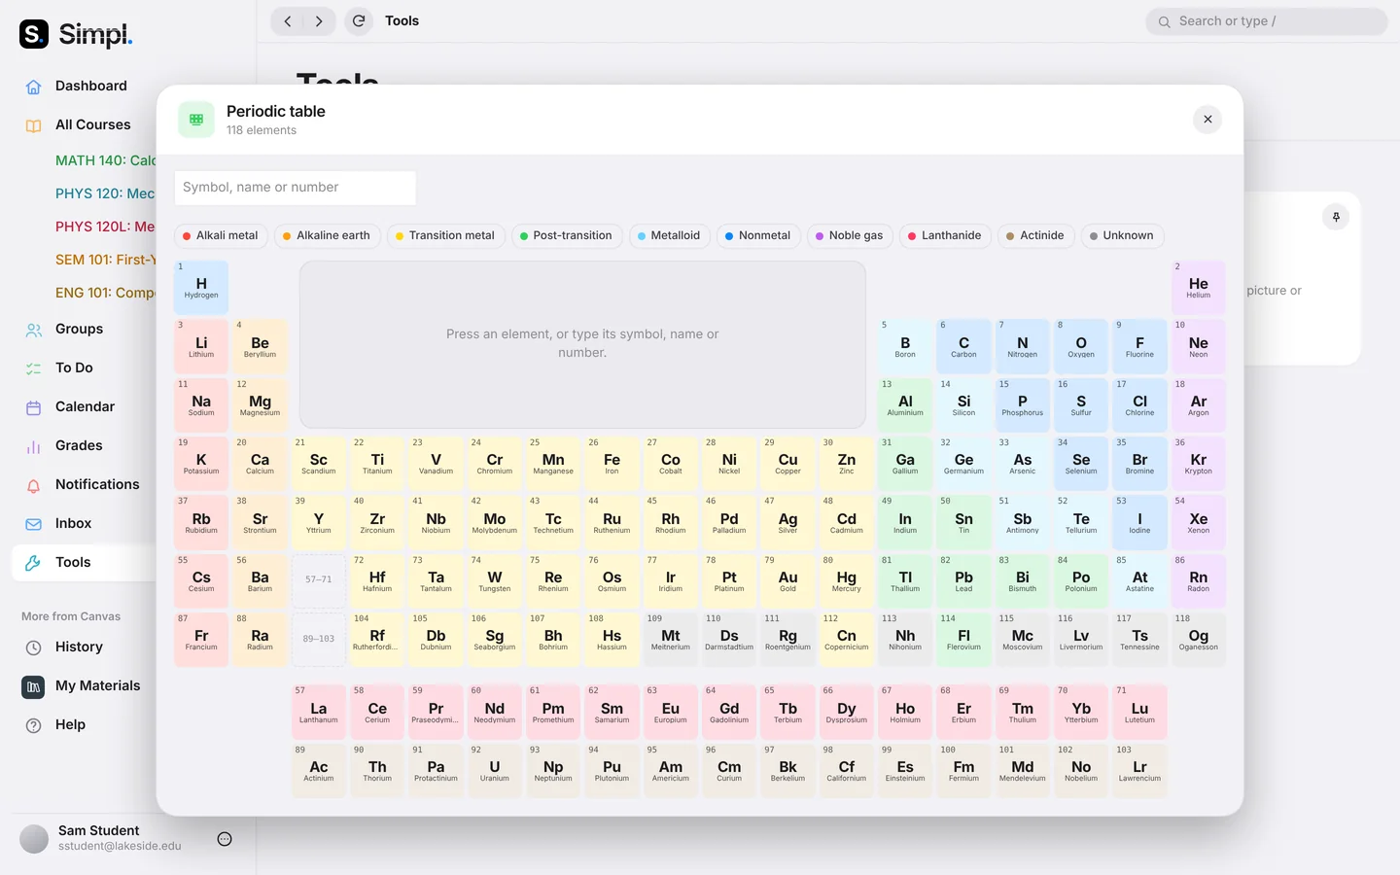
Task: Select the Oganesson element tile
Action: (x=1198, y=639)
